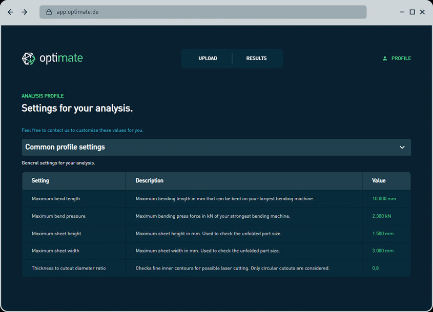
Task: Click the 10.000 mm value
Action: (x=384, y=199)
